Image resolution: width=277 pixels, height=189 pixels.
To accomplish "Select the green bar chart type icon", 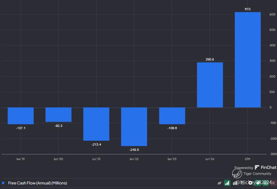I will [227, 183].
